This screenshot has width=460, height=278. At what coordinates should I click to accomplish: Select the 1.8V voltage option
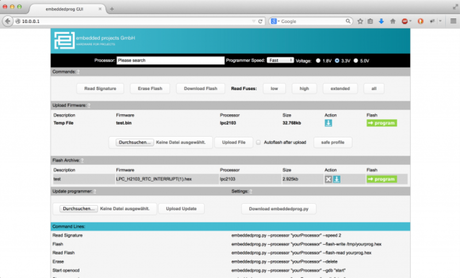coord(318,60)
